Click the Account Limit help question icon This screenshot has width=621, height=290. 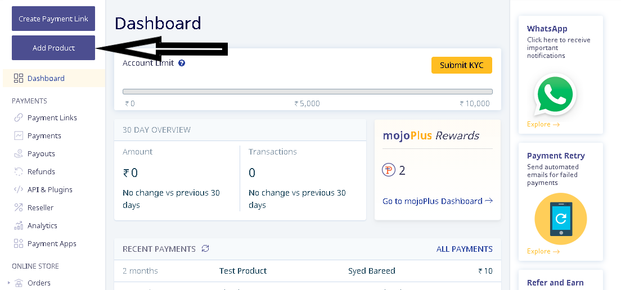[x=182, y=63]
